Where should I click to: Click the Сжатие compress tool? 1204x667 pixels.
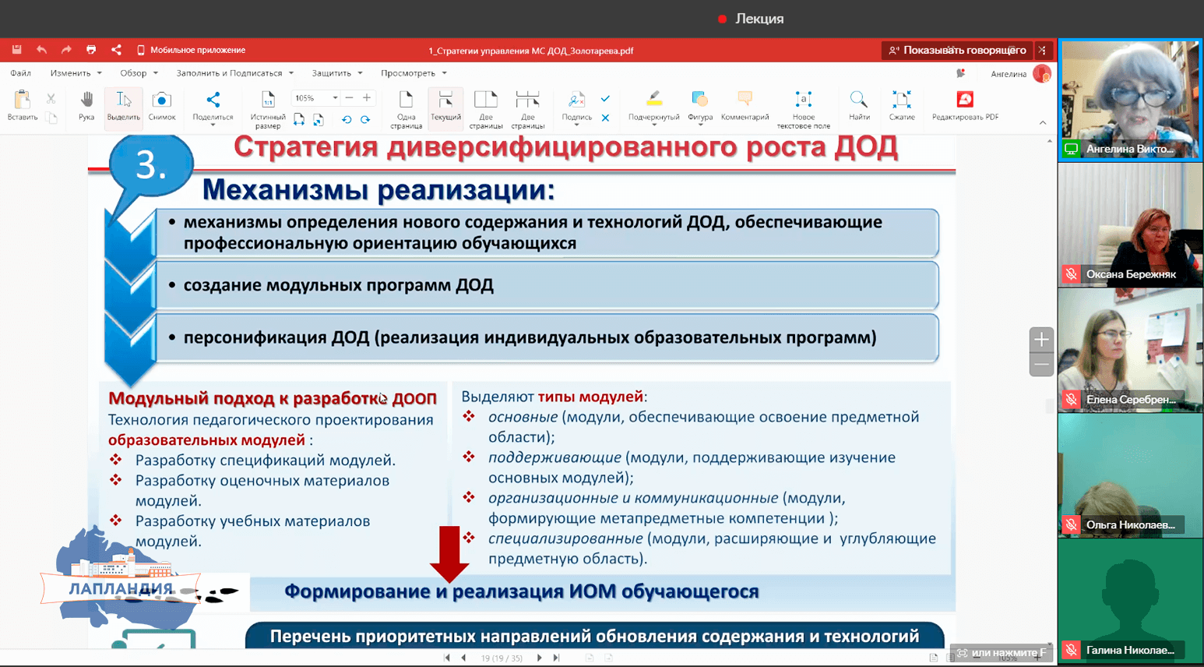[x=901, y=106]
